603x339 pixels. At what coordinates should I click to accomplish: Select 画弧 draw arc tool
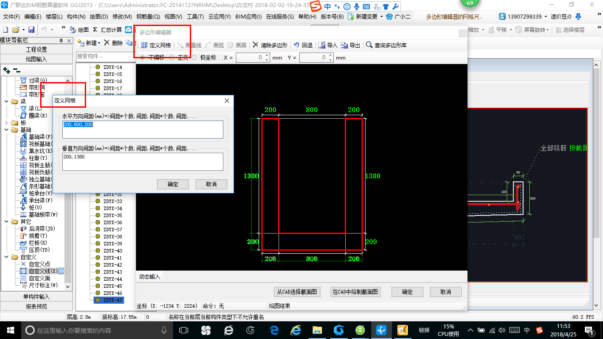coord(215,45)
